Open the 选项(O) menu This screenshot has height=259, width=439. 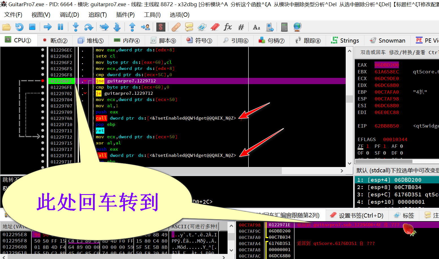tap(180, 15)
